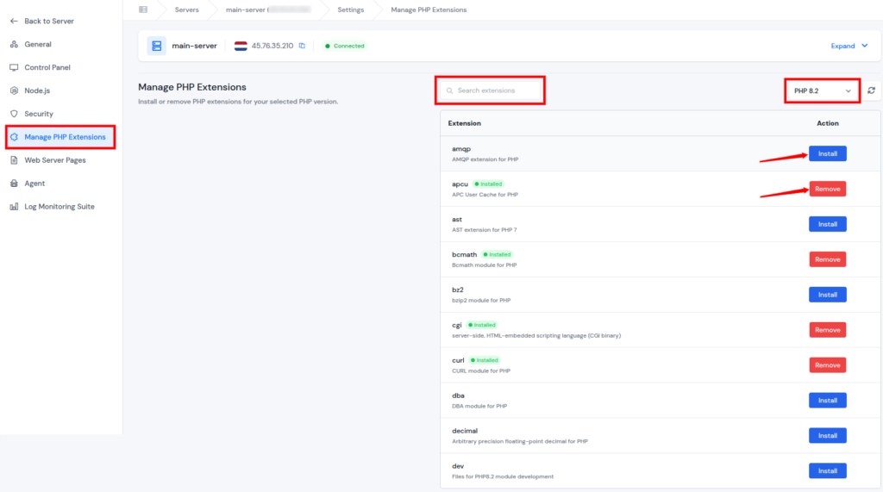Image resolution: width=883 pixels, height=492 pixels.
Task: Refresh the extensions list
Action: click(871, 90)
